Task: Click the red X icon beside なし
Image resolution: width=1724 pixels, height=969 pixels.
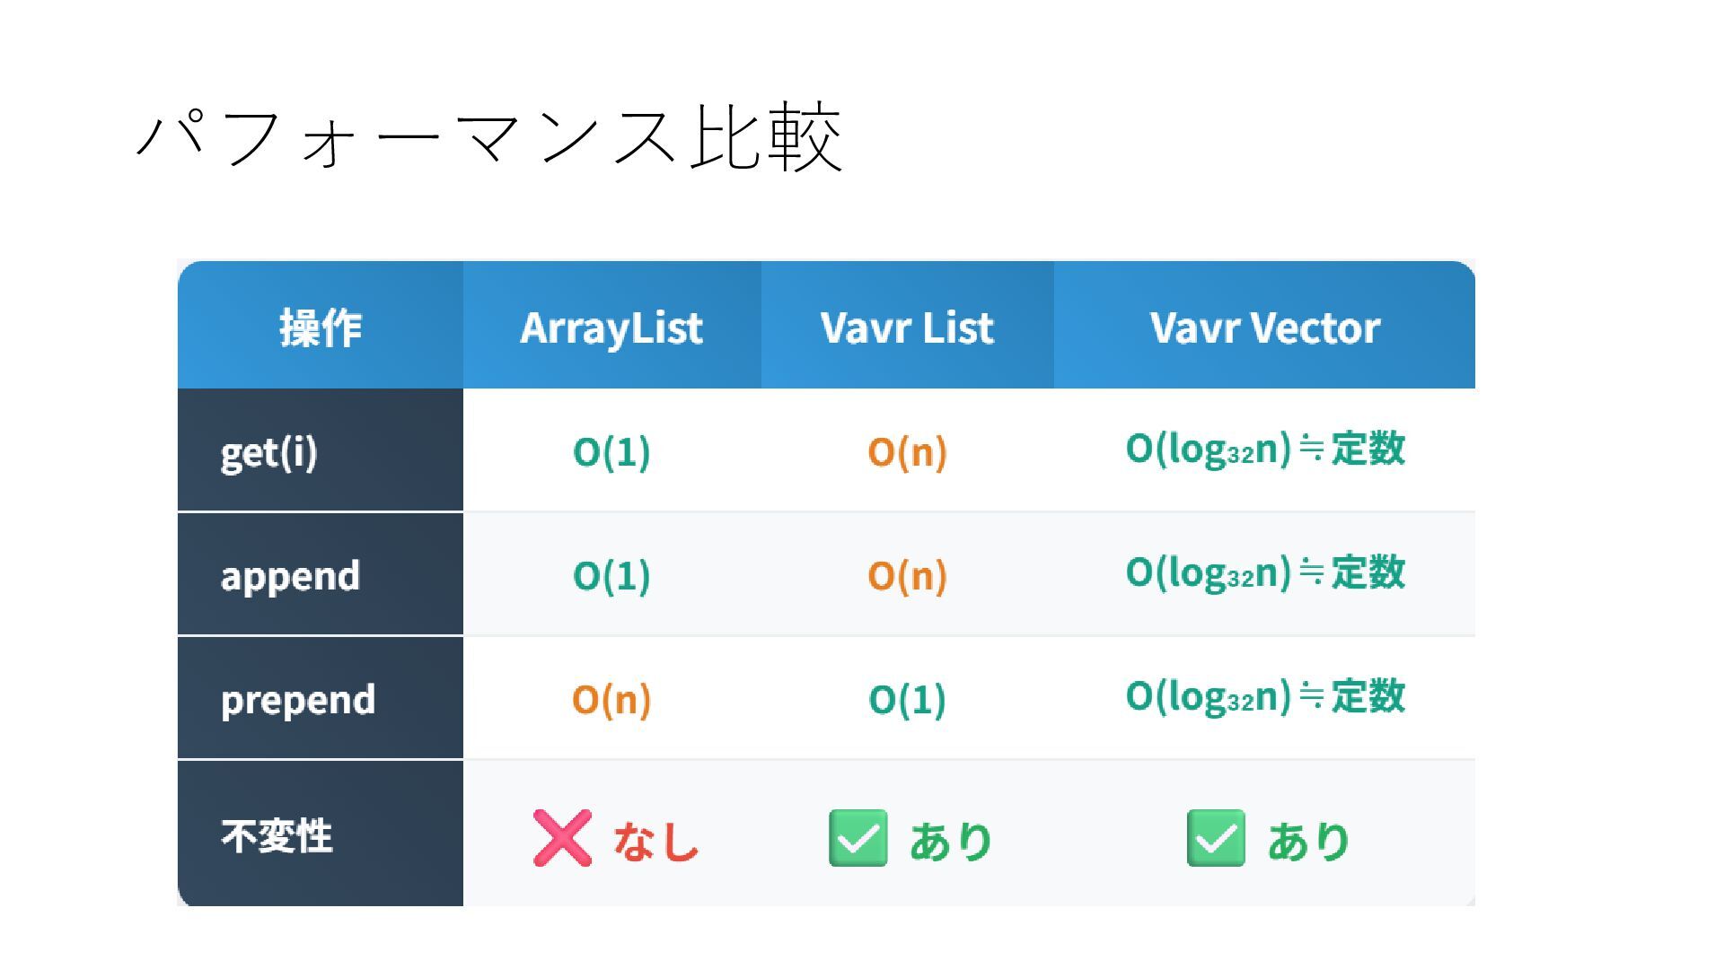Action: (562, 838)
